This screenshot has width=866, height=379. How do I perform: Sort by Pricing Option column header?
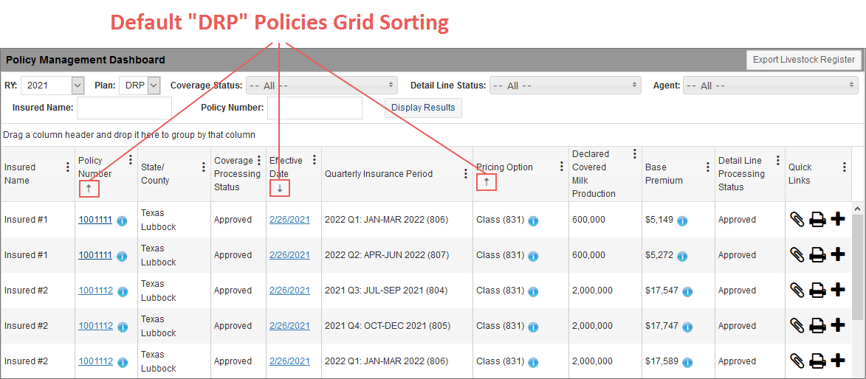[504, 167]
